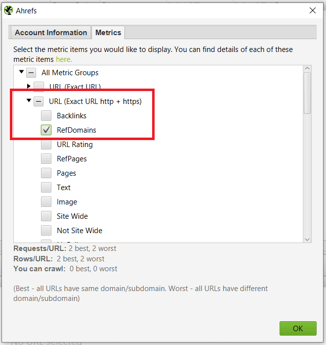Screen dimensions: 326x345
Task: Check the RefPages metric box
Action: [46, 158]
